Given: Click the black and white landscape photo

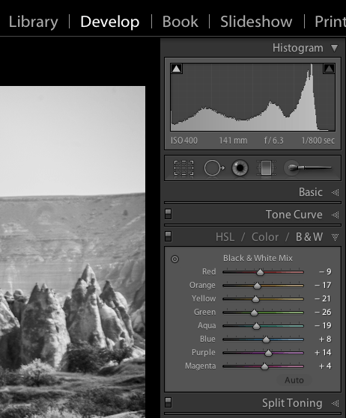Looking at the screenshot, I should [x=73, y=252].
